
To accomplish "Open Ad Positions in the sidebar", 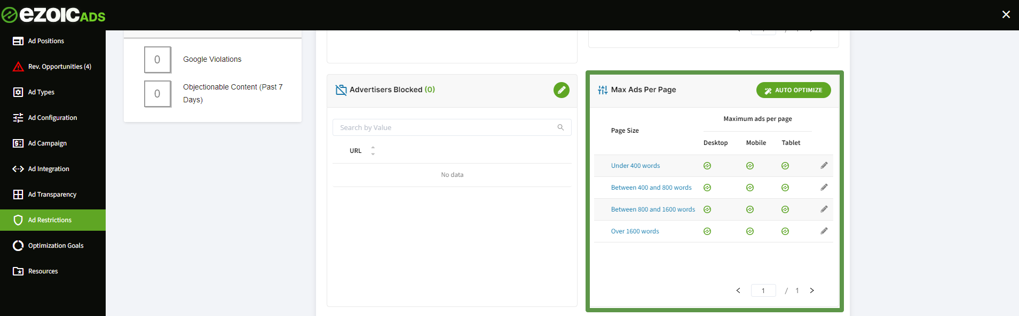I will pyautogui.click(x=46, y=41).
